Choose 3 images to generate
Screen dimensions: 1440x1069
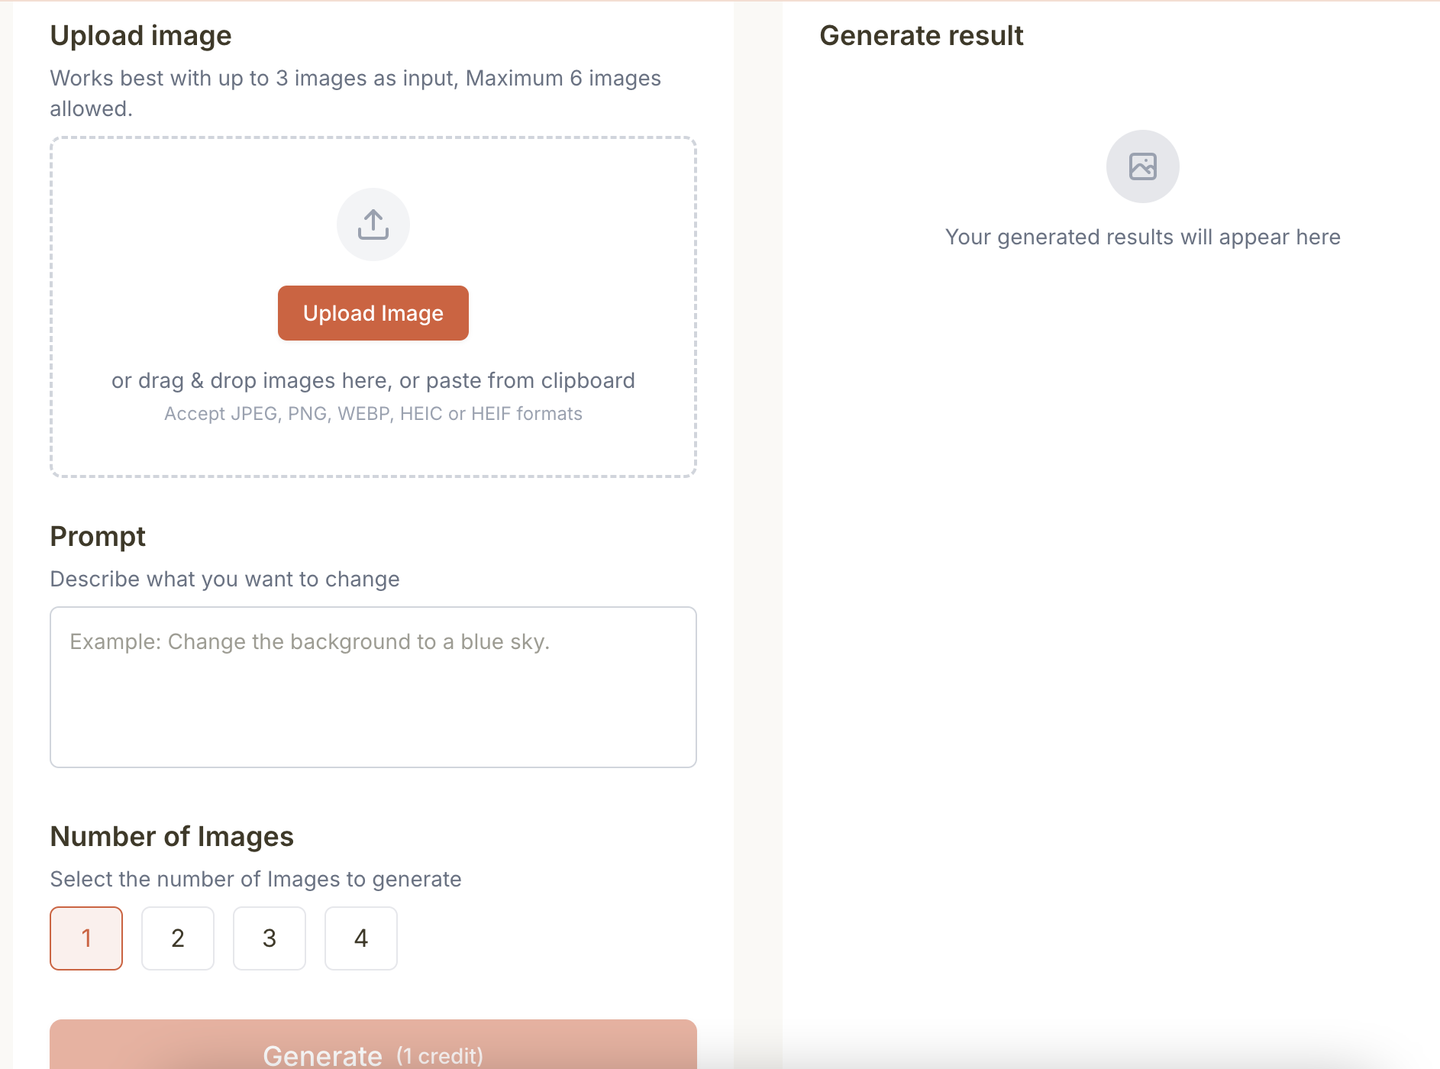270,938
